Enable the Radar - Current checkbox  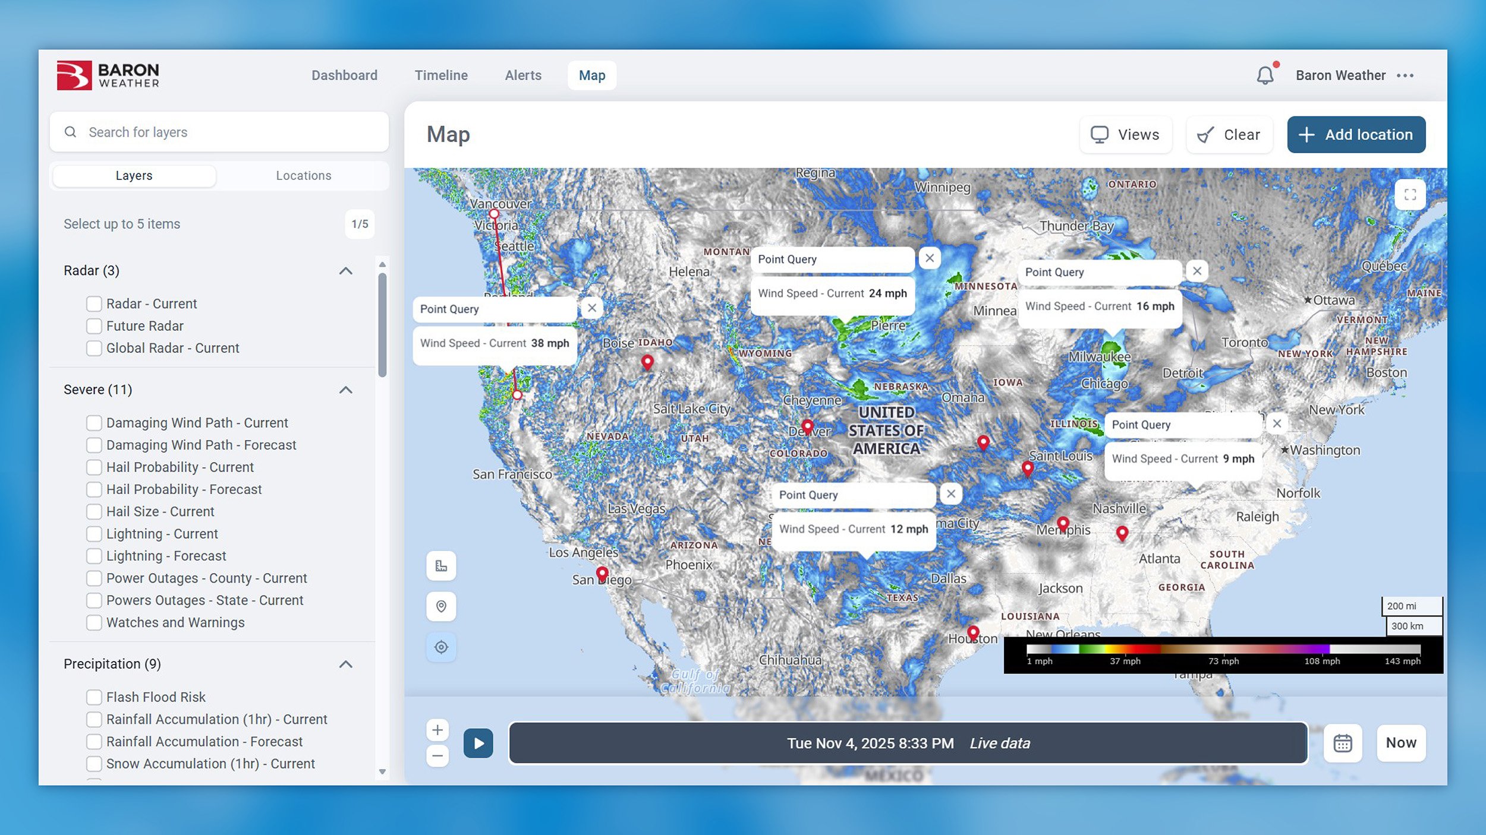click(94, 304)
